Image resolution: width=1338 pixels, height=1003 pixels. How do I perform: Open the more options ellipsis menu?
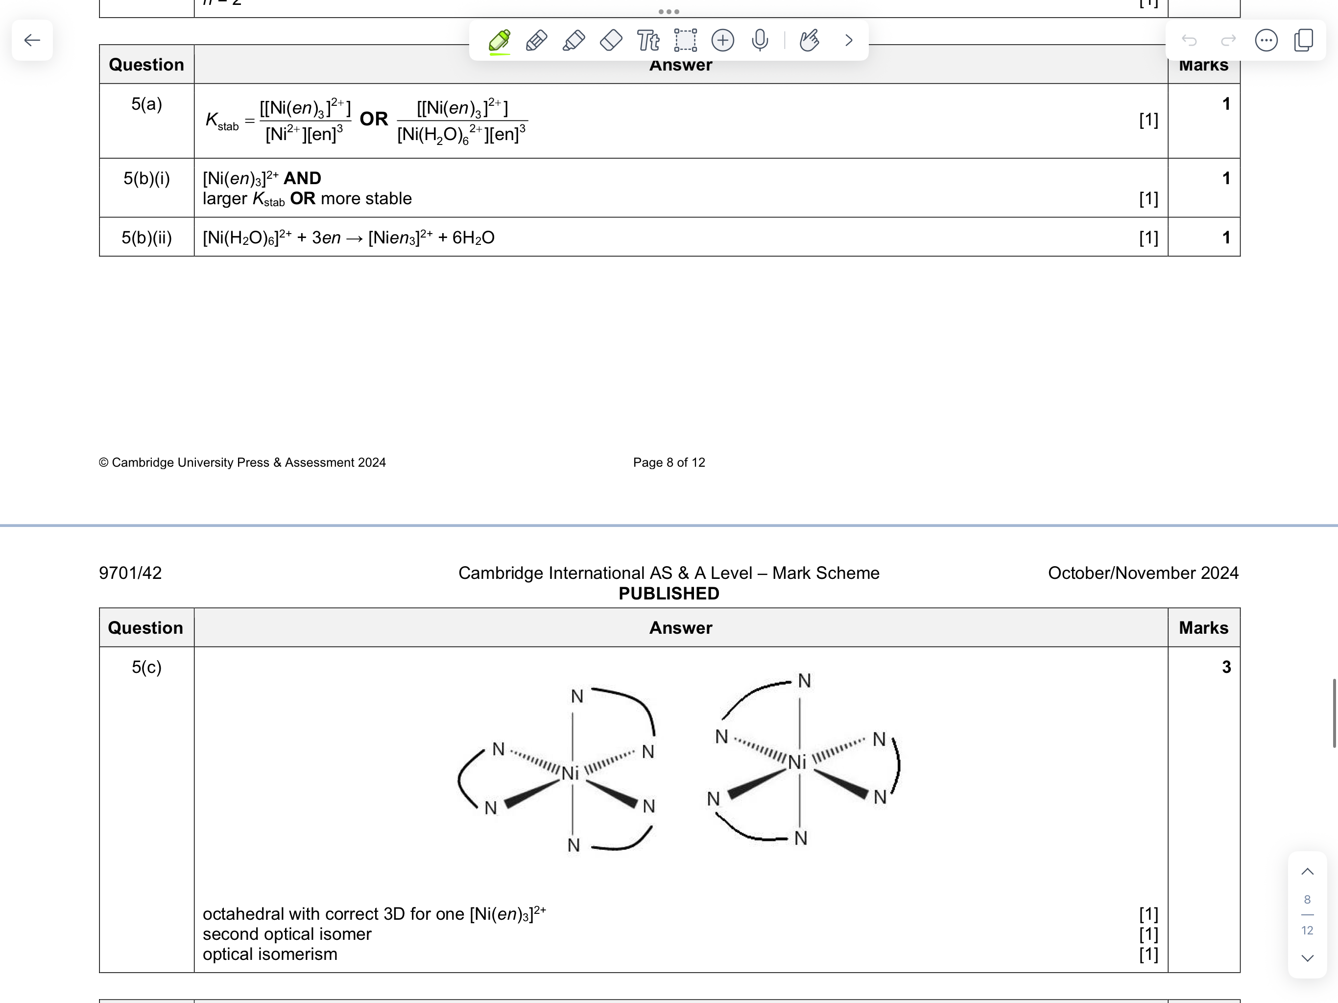(1266, 41)
